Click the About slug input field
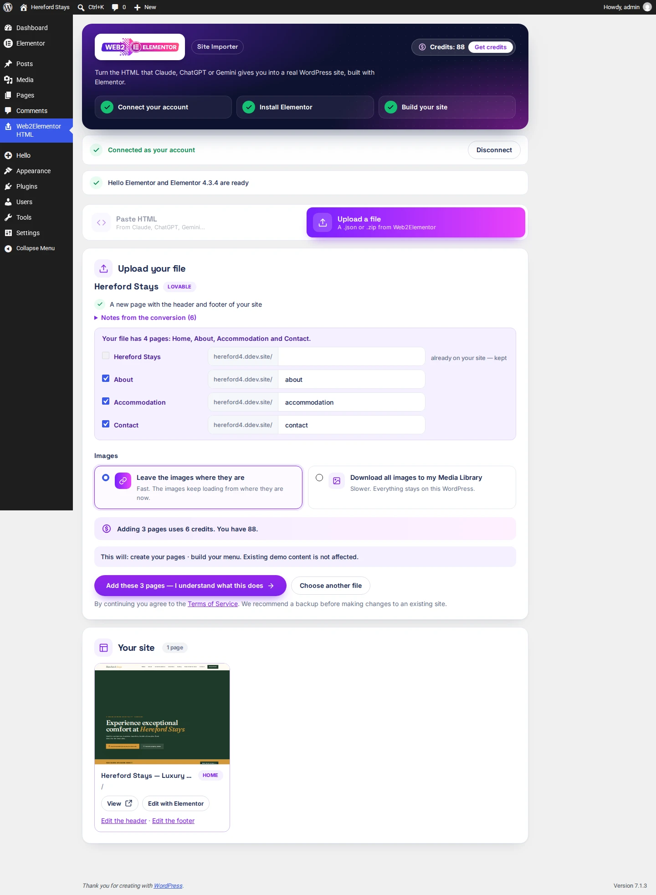 point(351,379)
